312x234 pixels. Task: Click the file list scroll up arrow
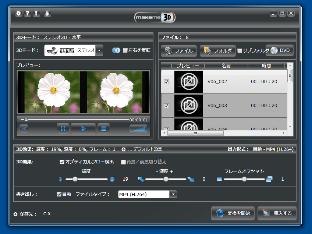[290, 65]
